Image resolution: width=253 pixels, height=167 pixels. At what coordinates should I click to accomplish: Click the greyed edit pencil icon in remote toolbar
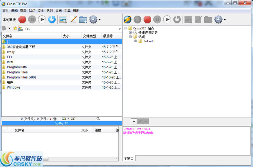[x=198, y=19]
